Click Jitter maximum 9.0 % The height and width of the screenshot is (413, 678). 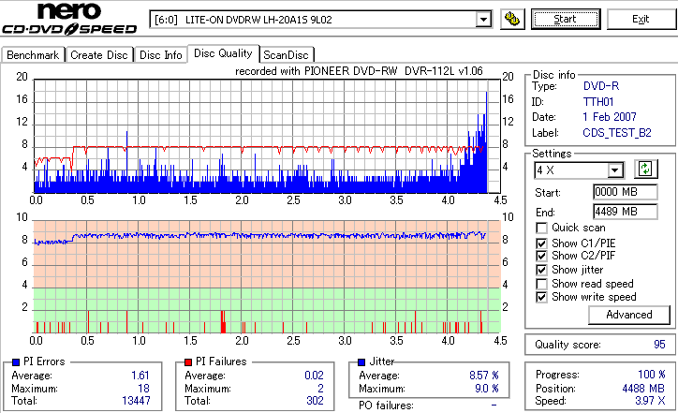pyautogui.click(x=486, y=389)
